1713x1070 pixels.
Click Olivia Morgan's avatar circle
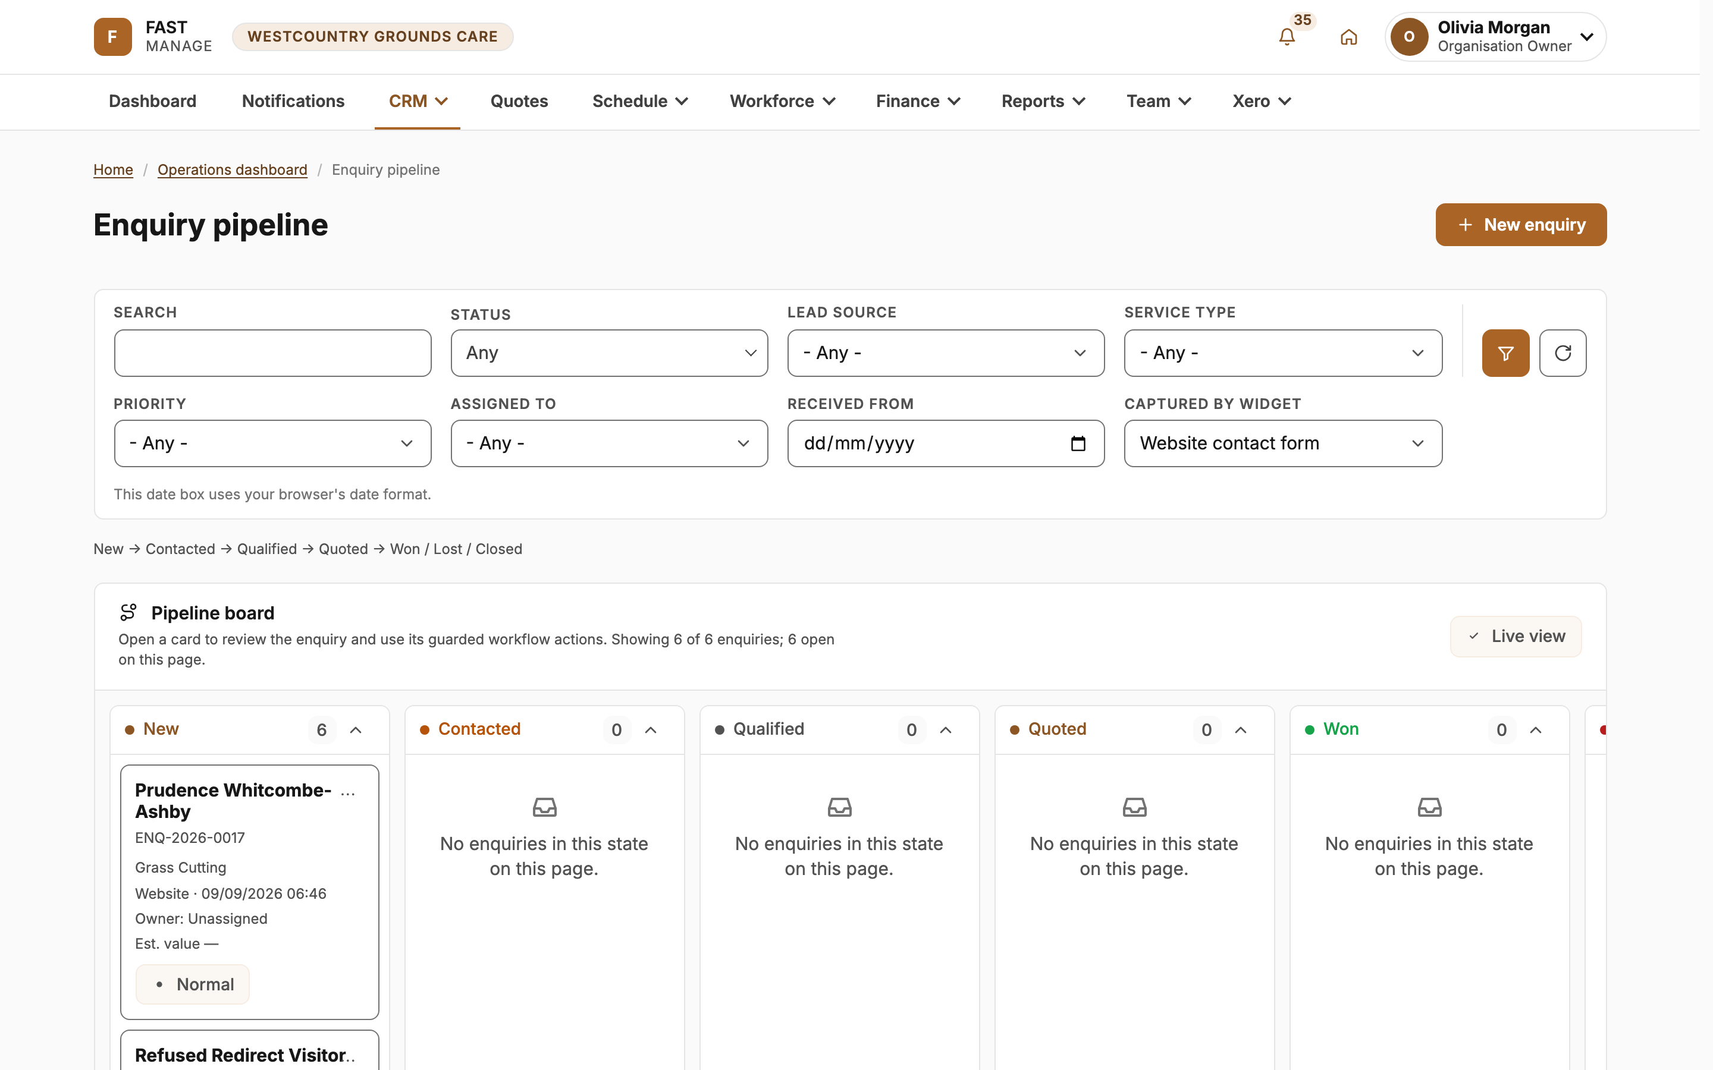[1408, 37]
